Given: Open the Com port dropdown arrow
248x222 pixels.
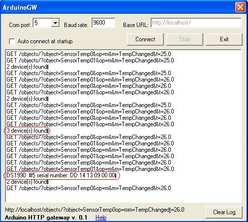Looking at the screenshot, I should click(x=55, y=23).
